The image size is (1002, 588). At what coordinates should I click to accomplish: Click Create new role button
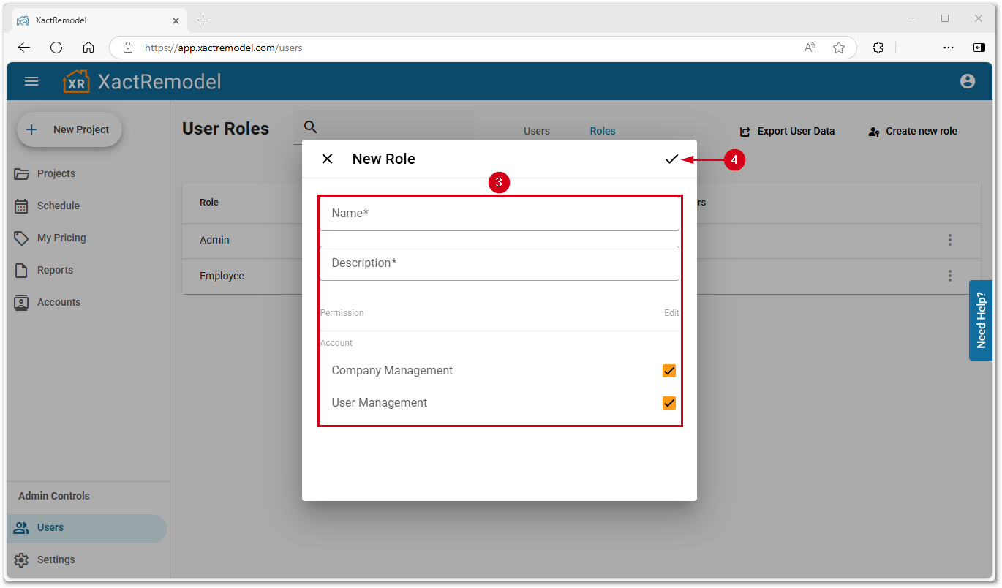(x=912, y=132)
